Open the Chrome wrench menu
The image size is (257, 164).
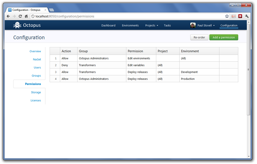tap(247, 16)
